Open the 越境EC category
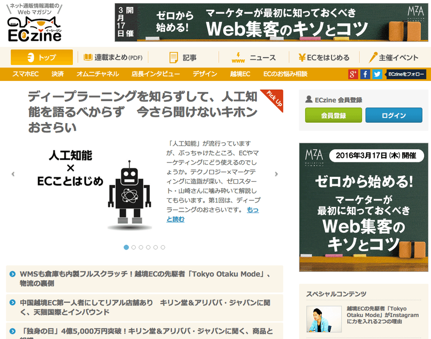The image size is (431, 339). (239, 74)
